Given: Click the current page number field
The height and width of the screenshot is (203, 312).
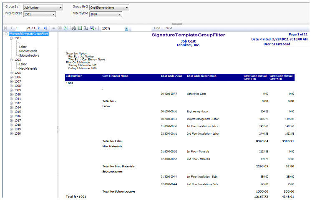Looking at the screenshot, I should (22, 28).
